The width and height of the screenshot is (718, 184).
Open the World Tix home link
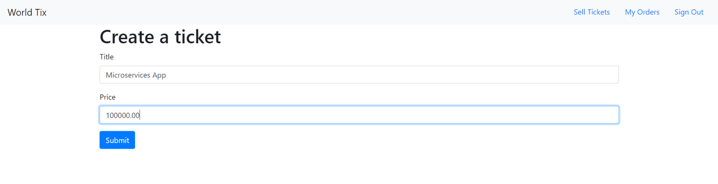[x=27, y=12]
